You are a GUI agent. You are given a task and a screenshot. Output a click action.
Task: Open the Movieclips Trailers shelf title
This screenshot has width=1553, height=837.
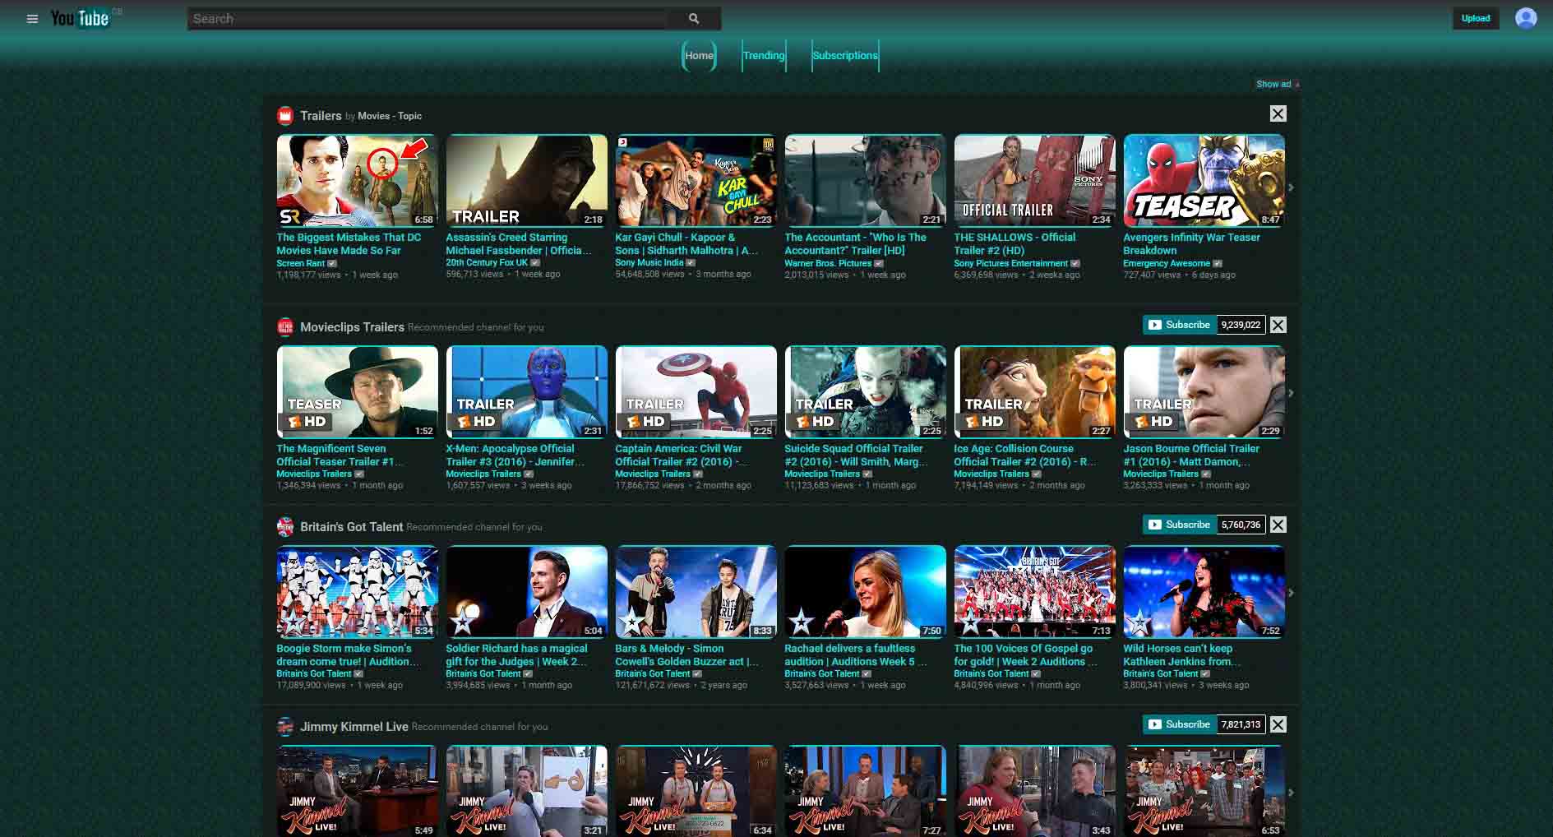[x=352, y=327]
